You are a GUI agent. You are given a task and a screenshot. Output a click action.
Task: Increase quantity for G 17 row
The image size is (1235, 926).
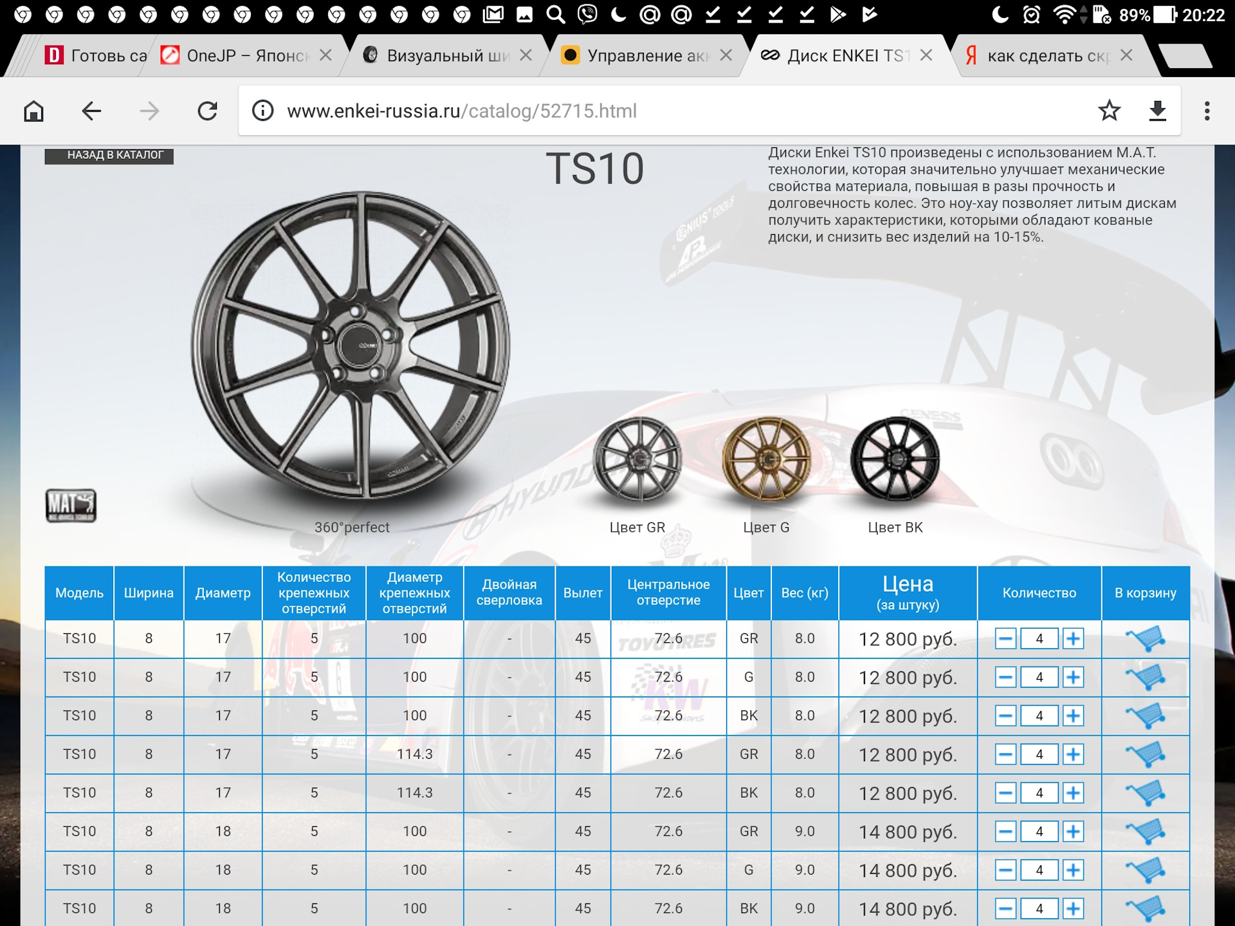pyautogui.click(x=1073, y=677)
